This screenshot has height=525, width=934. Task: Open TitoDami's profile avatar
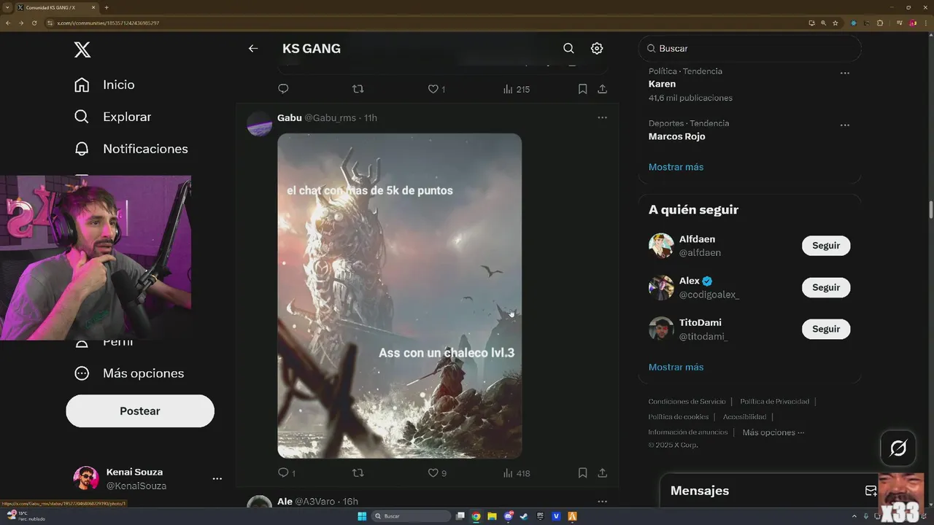[x=661, y=329]
